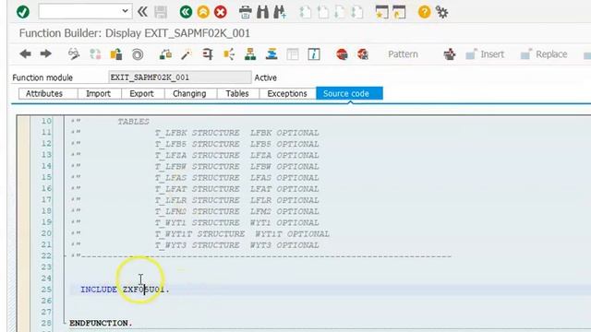This screenshot has height=332, width=591.
Task: Click ENDFUNCTION statement on line 28
Action: (101, 323)
